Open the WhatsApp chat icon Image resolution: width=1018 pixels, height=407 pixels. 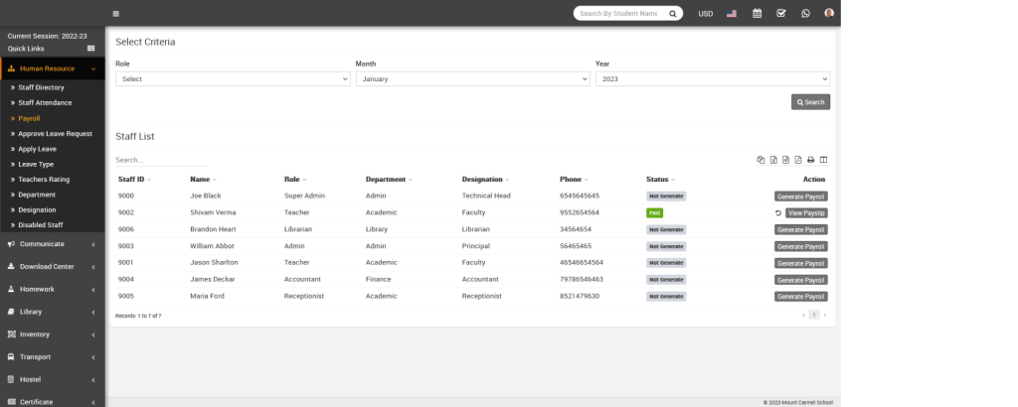click(805, 14)
